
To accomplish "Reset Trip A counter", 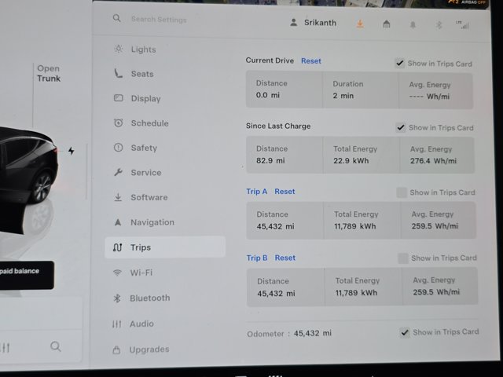I will (x=285, y=192).
